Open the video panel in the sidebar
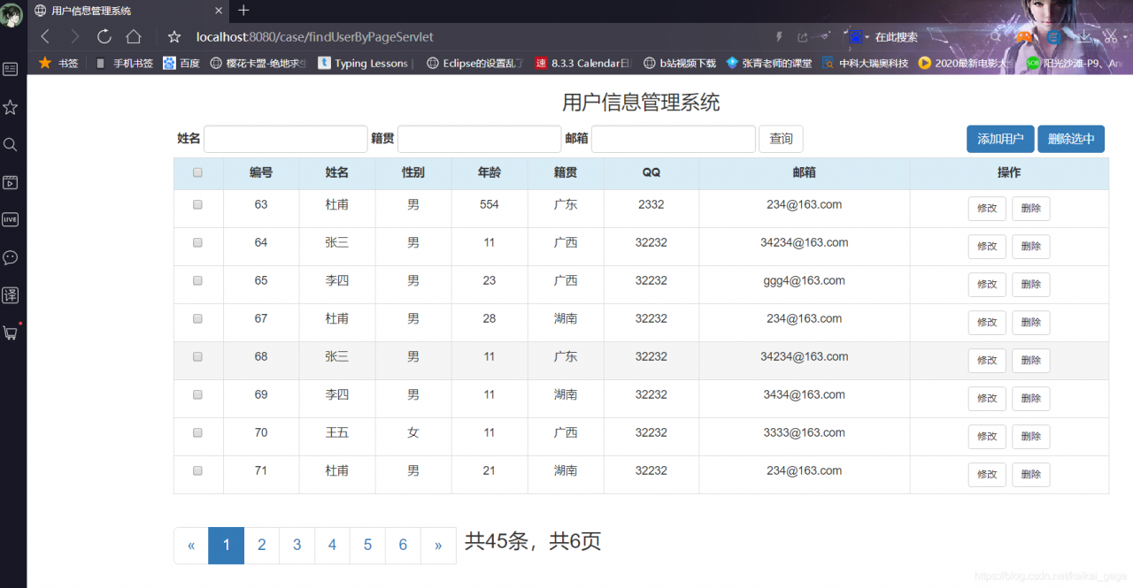Image resolution: width=1133 pixels, height=588 pixels. (10, 182)
